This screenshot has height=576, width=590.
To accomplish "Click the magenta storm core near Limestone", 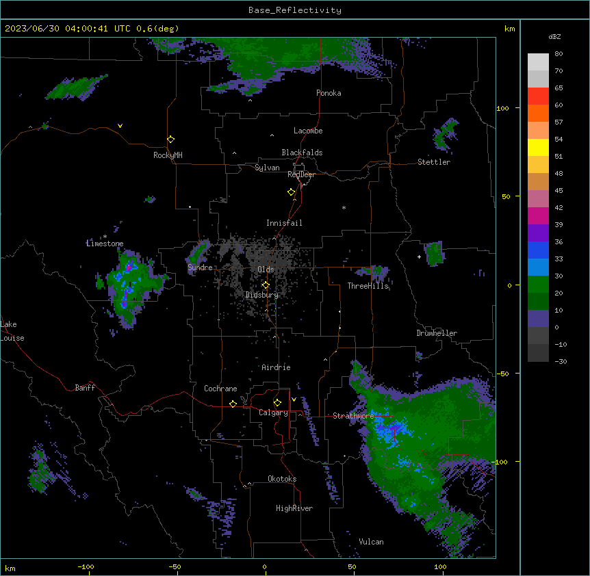I will coord(128,267).
